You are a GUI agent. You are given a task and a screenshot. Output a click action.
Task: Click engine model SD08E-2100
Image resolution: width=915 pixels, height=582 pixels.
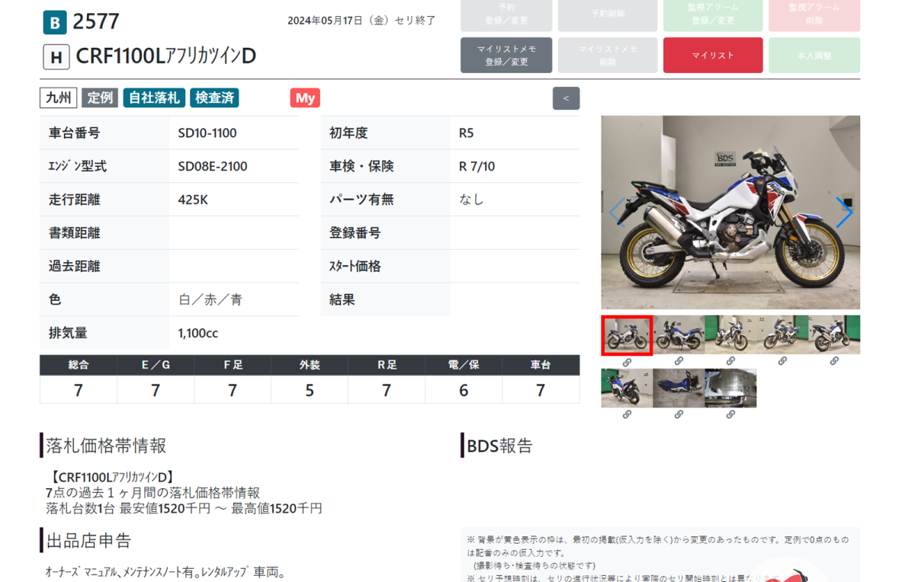[x=213, y=167]
